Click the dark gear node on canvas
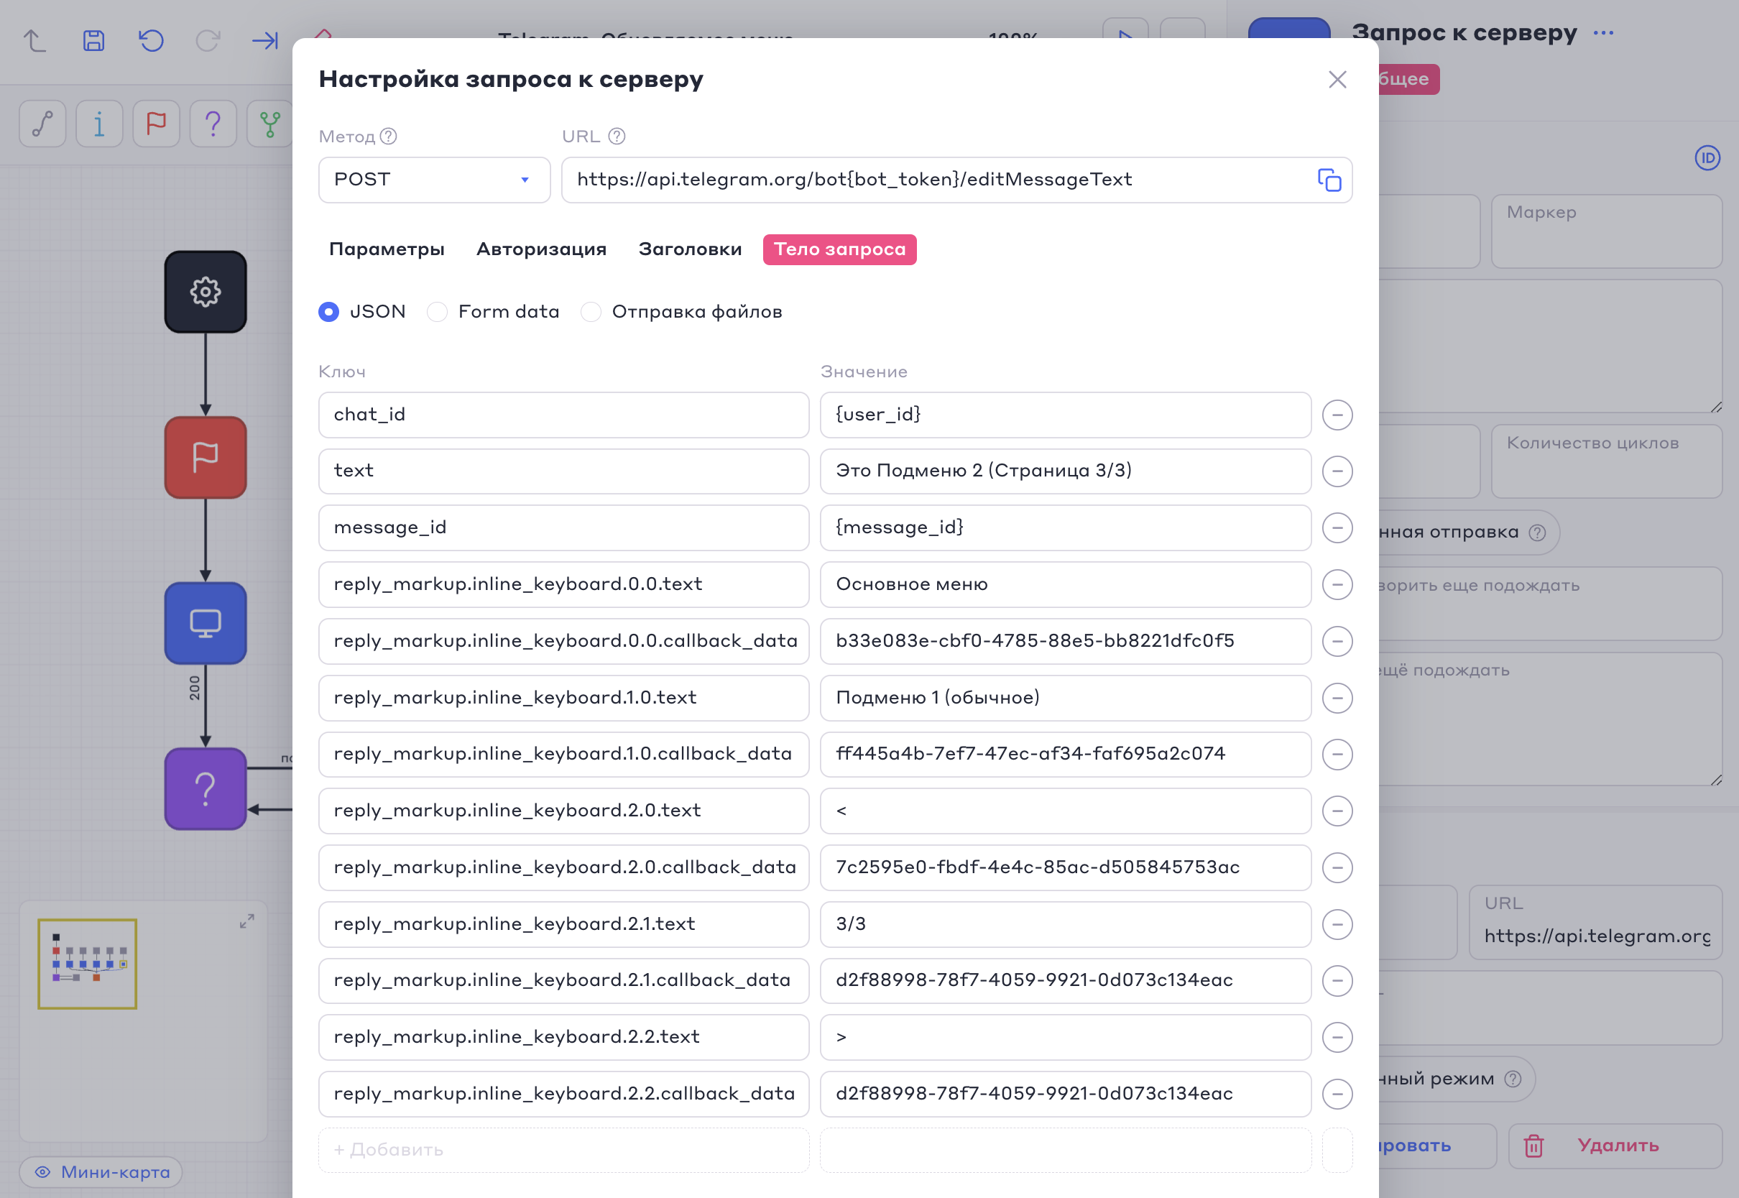The image size is (1739, 1198). point(206,291)
